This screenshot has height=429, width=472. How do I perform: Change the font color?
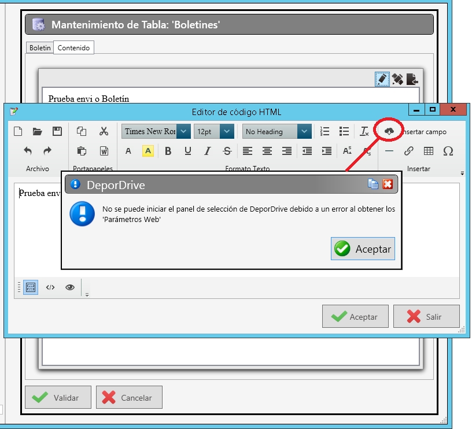pos(128,151)
